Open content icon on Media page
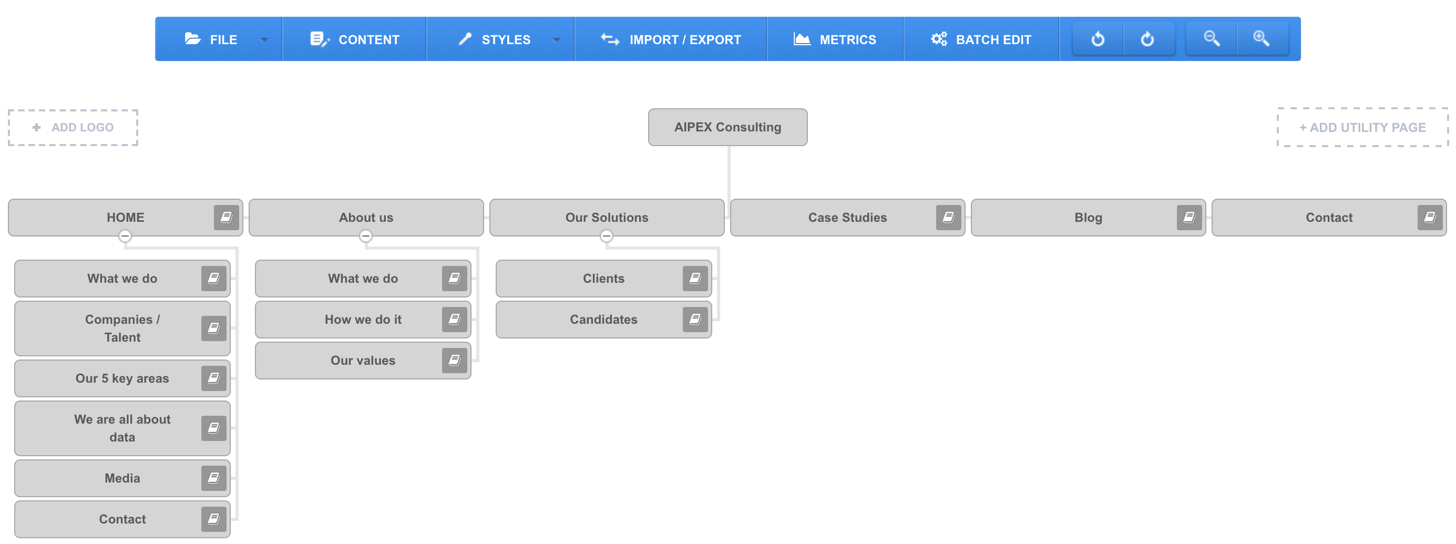 coord(213,478)
